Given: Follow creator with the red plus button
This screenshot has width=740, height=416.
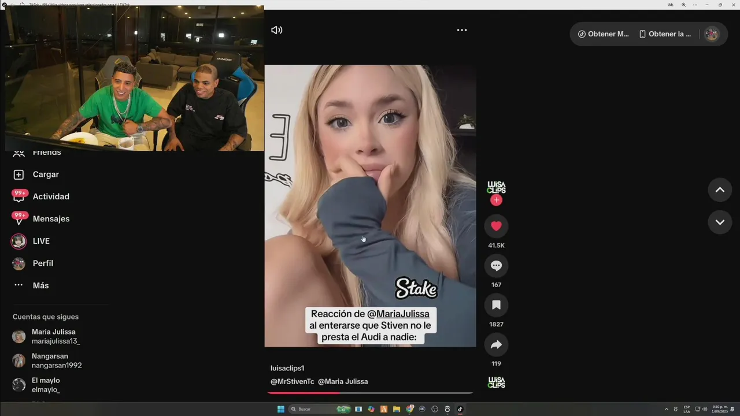Looking at the screenshot, I should tap(496, 200).
